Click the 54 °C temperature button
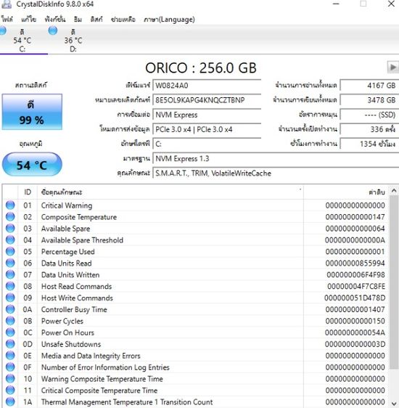This screenshot has height=408, width=399. (32, 165)
